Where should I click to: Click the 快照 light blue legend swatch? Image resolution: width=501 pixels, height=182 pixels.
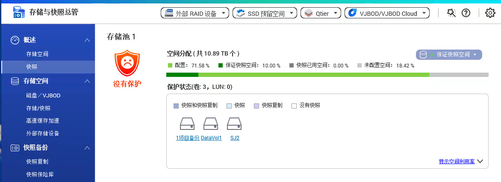pos(229,106)
